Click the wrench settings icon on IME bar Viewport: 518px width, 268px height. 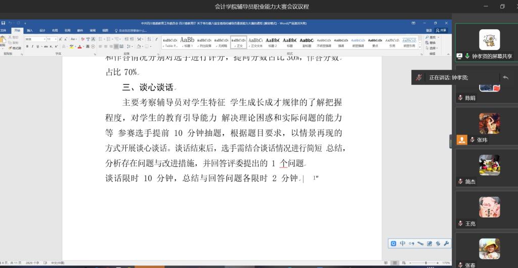(446, 243)
